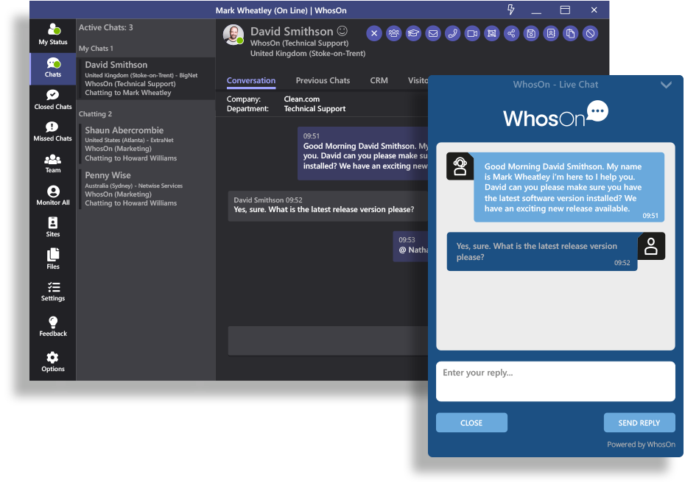
Task: Click the Powered by WhosOn link
Action: 641,445
